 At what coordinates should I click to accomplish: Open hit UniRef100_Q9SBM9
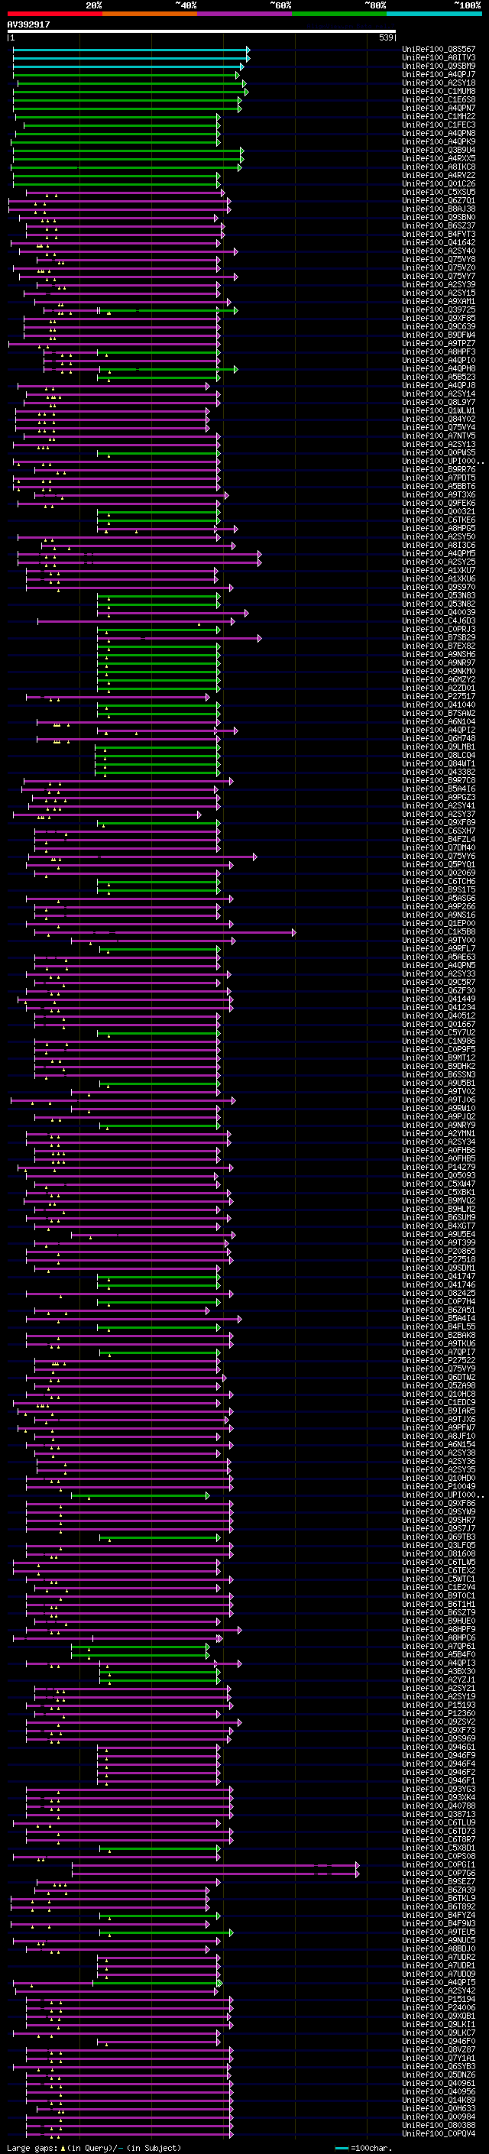click(x=439, y=66)
